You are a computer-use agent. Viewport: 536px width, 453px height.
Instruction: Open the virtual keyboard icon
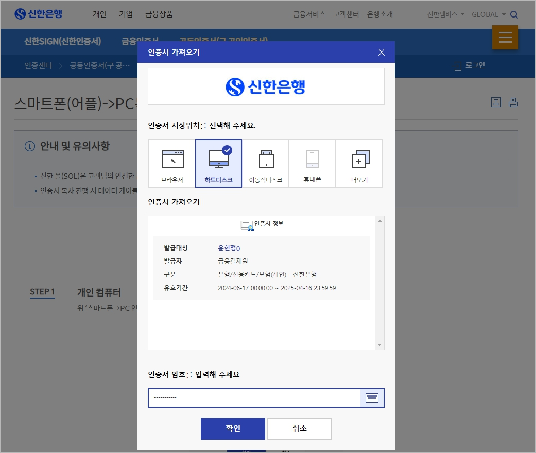(x=372, y=397)
